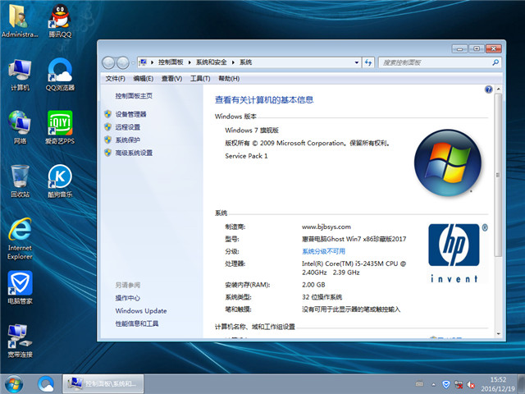Screen dimensions: 525x394
Task: Open 操作中心 link
Action: (x=128, y=298)
